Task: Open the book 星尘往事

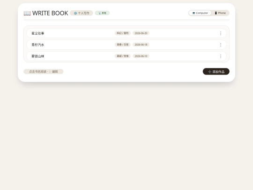Action: click(38, 33)
